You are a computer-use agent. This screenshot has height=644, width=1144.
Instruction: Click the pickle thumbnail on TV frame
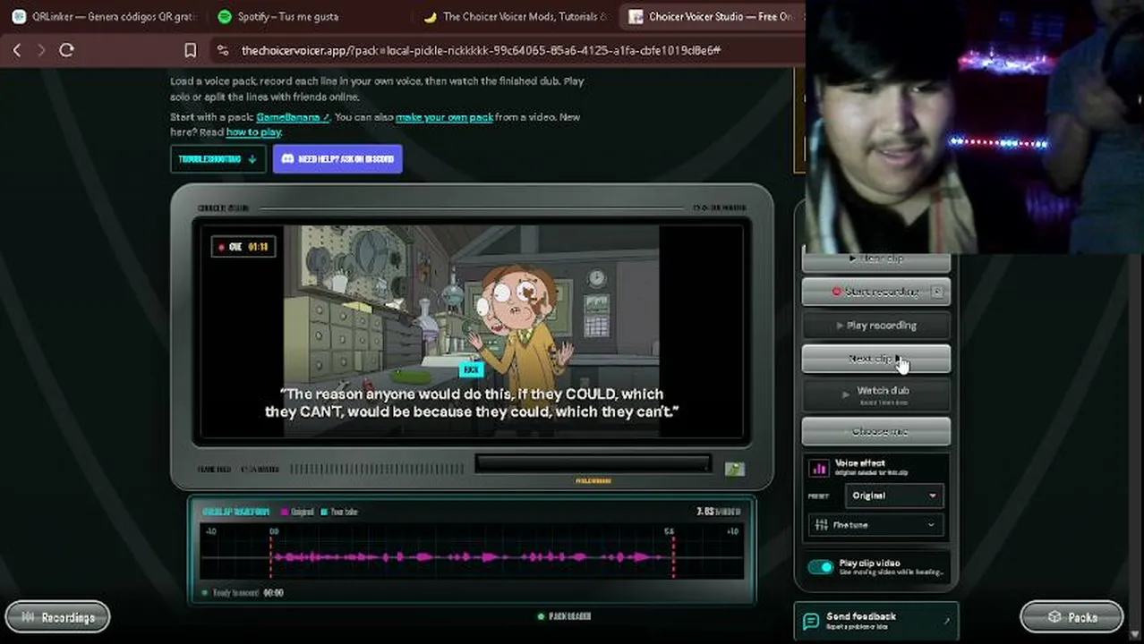point(735,469)
